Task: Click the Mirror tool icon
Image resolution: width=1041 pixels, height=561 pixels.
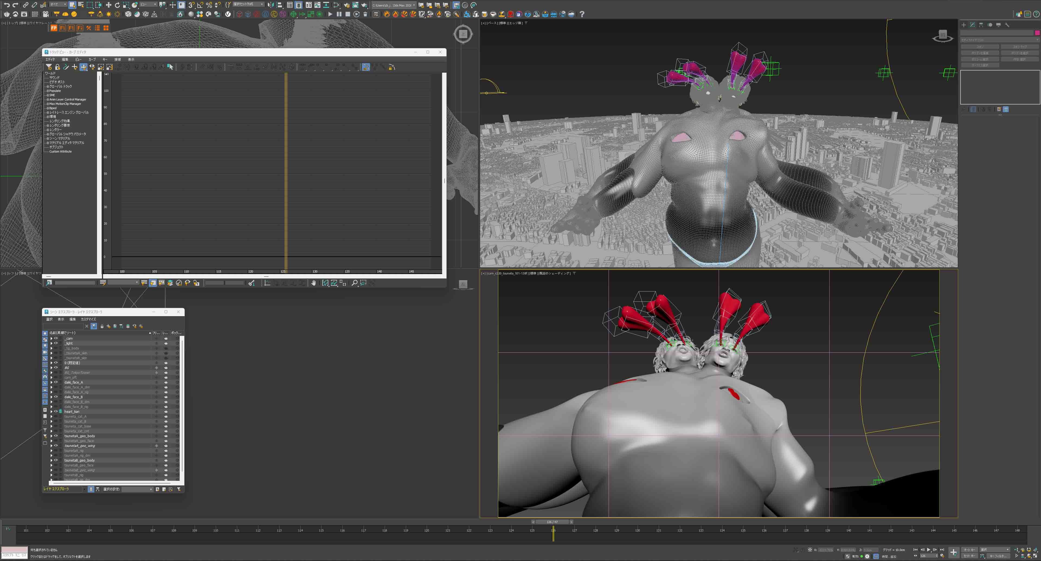Action: click(270, 5)
